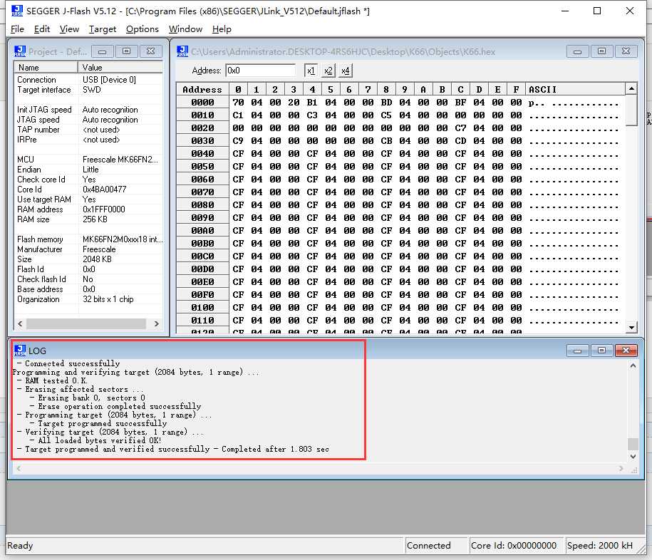652x560 pixels.
Task: Click the hex view scroll down arrow
Action: click(x=631, y=328)
